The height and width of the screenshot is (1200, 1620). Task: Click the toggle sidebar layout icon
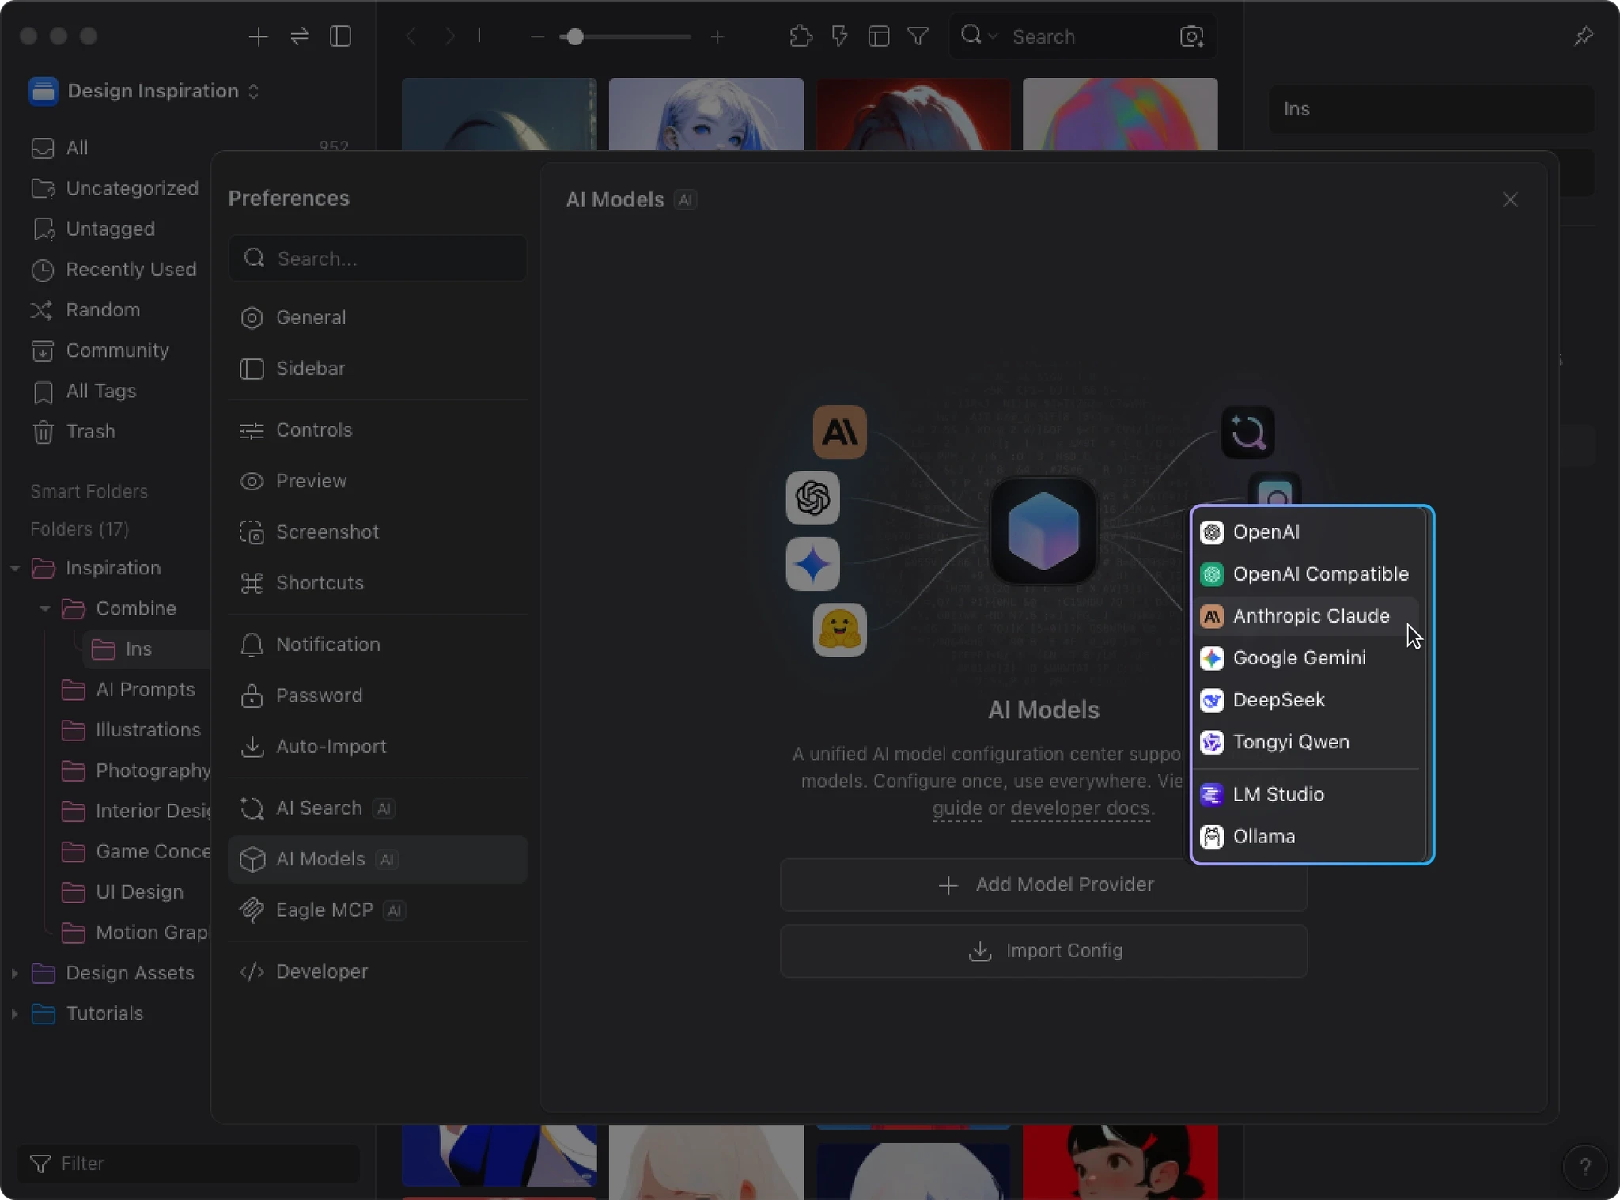341,36
